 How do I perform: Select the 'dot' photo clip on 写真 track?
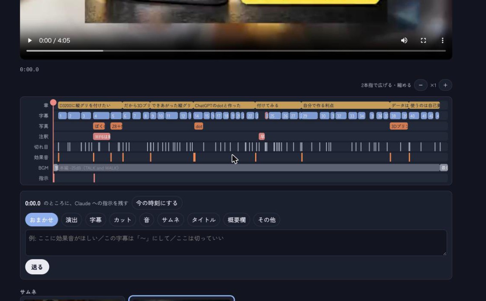coord(199,126)
